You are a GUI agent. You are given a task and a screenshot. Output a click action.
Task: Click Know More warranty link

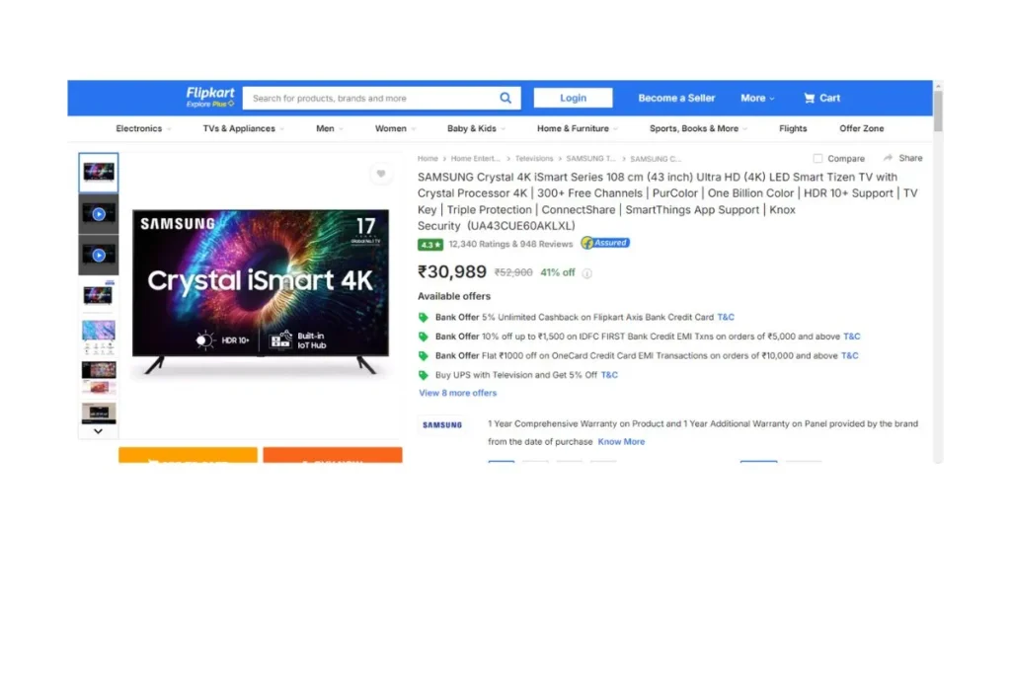click(x=621, y=441)
